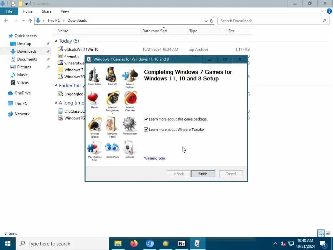Go up one folder level in Explorer
The image size is (333, 250).
point(30,21)
